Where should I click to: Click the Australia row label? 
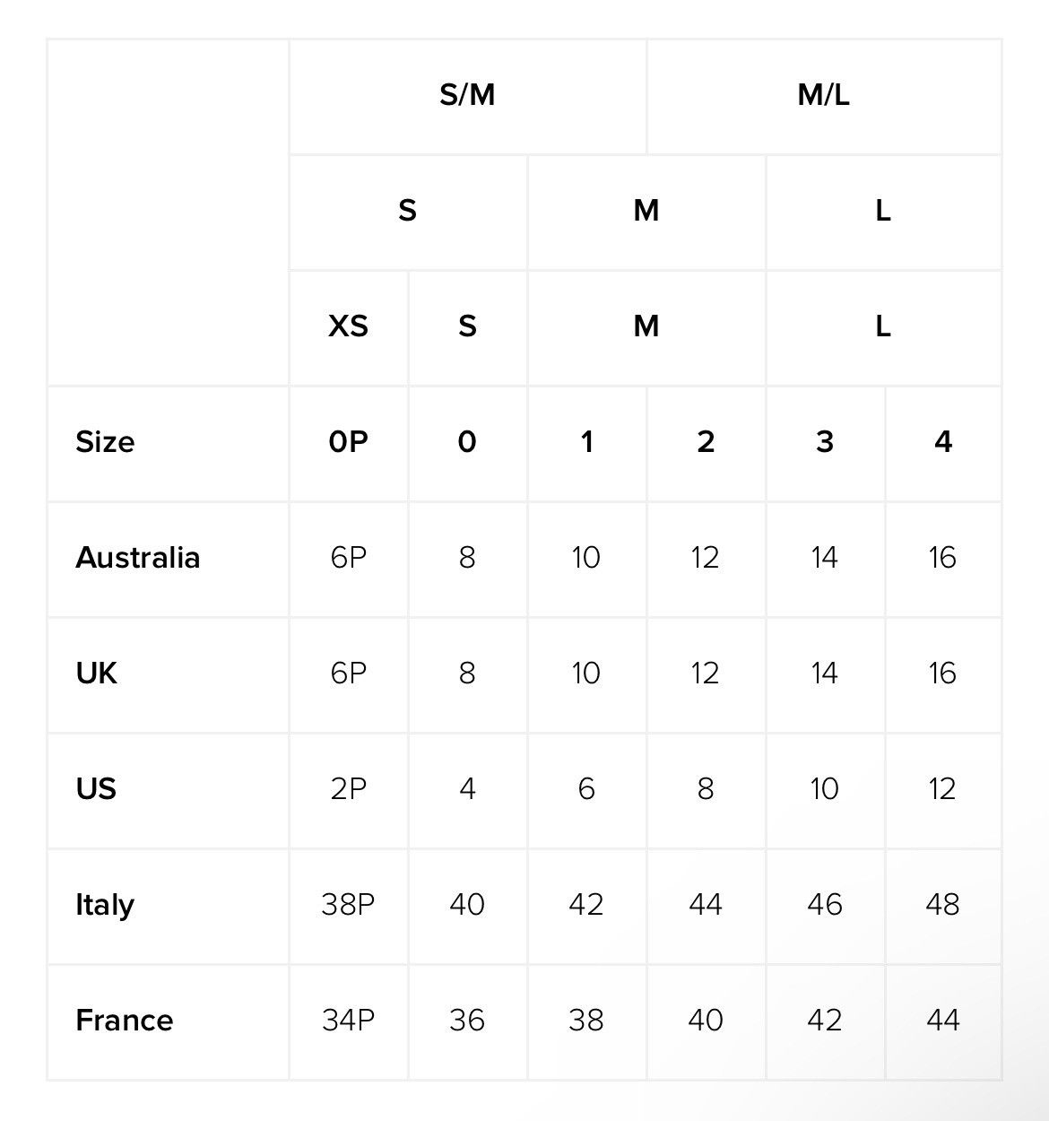(168, 558)
